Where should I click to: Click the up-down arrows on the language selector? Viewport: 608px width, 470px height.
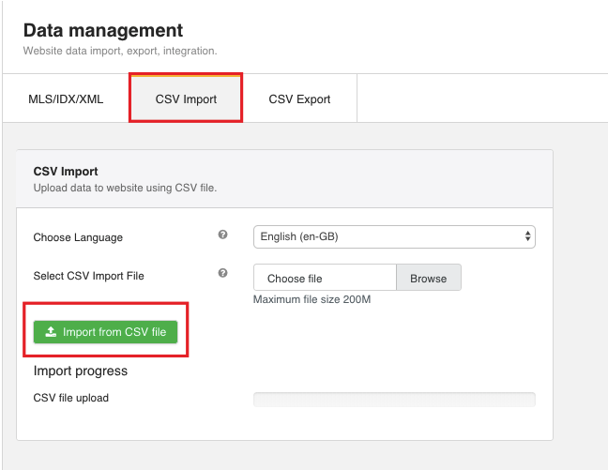coord(527,236)
